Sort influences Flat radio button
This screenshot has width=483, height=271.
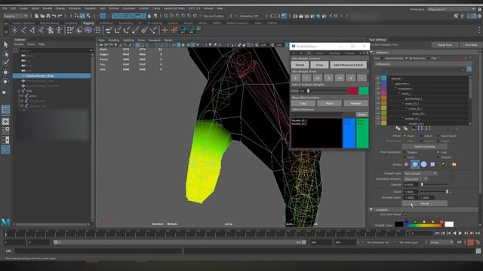click(429, 58)
